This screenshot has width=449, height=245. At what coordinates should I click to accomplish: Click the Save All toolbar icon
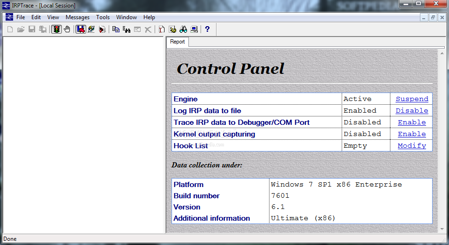tap(43, 29)
